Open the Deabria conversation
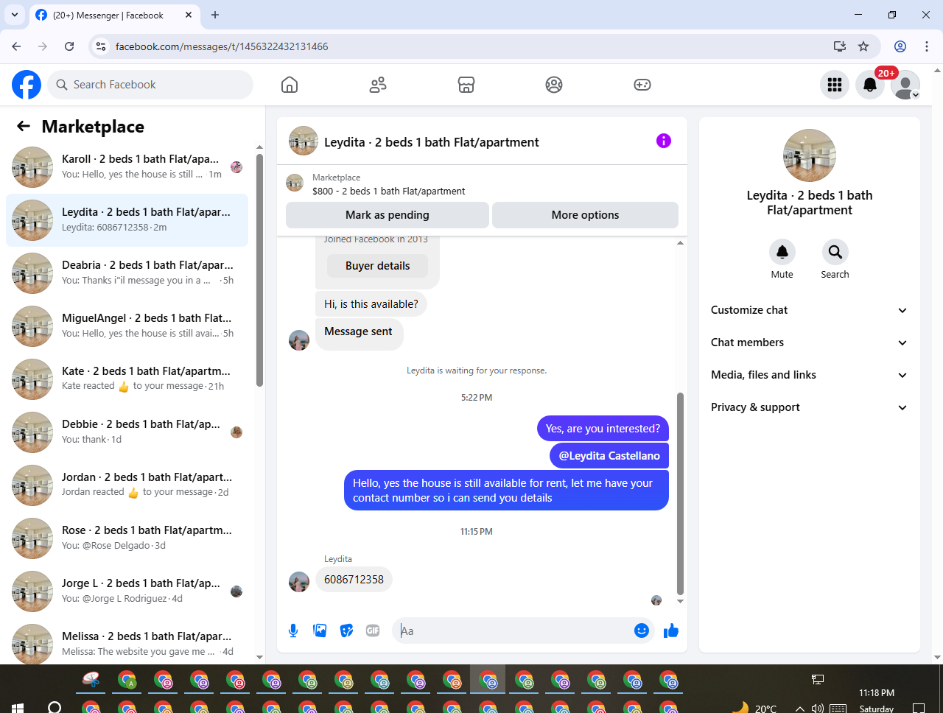The width and height of the screenshot is (943, 713). (127, 273)
